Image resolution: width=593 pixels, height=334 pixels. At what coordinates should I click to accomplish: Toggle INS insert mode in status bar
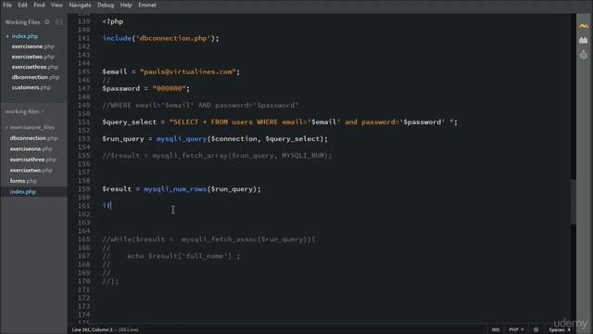pos(496,329)
